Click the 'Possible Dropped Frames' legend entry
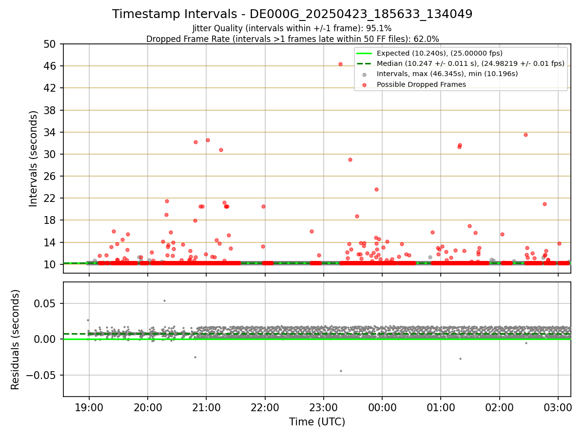585x439 pixels. pos(421,84)
